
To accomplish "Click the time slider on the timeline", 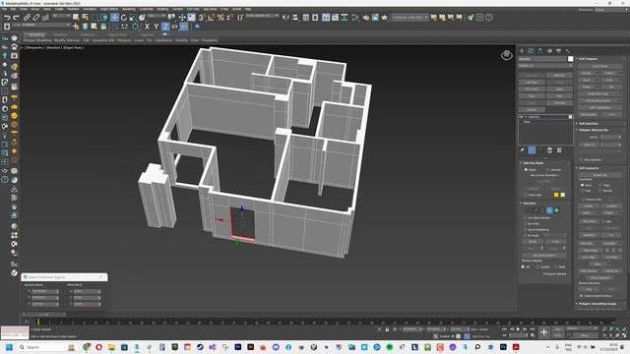I will point(44,315).
